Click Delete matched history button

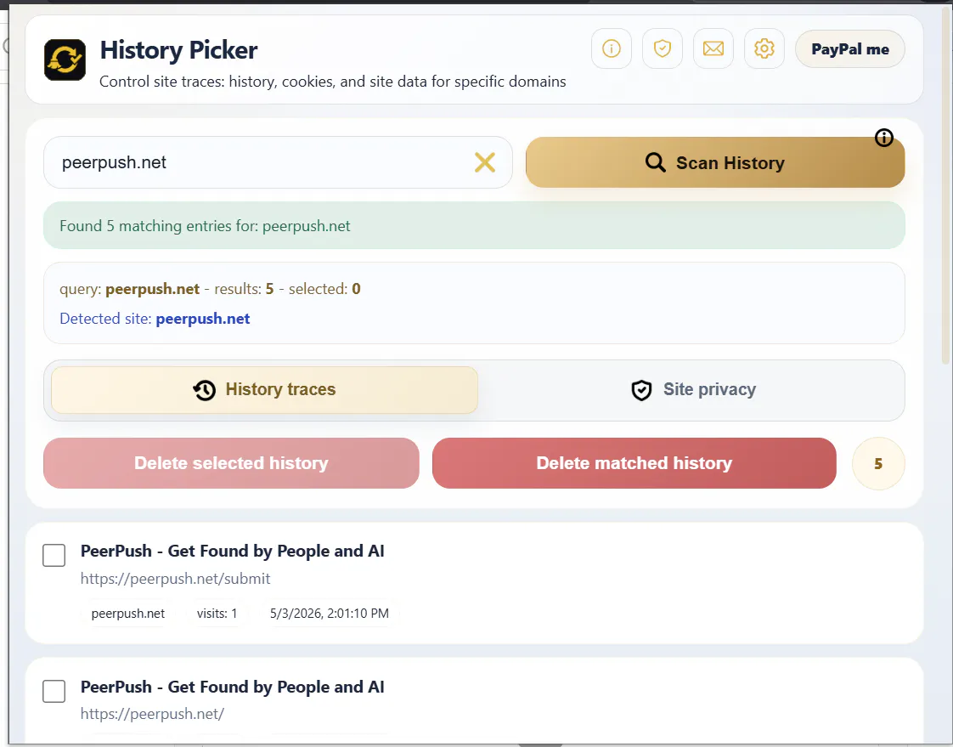[x=634, y=463]
